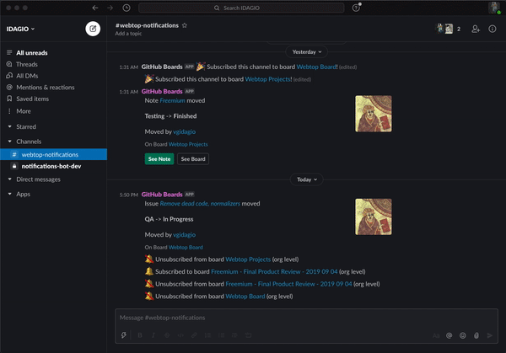Toggle ordered list in composer
506x353 pixels.
pos(207,335)
